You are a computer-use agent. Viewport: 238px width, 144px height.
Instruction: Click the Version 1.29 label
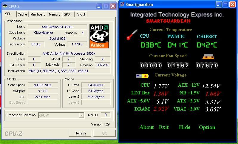[100, 124]
